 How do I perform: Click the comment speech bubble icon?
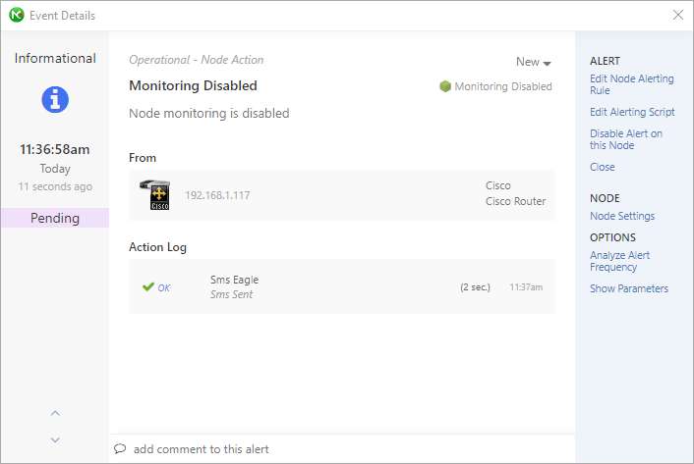120,449
